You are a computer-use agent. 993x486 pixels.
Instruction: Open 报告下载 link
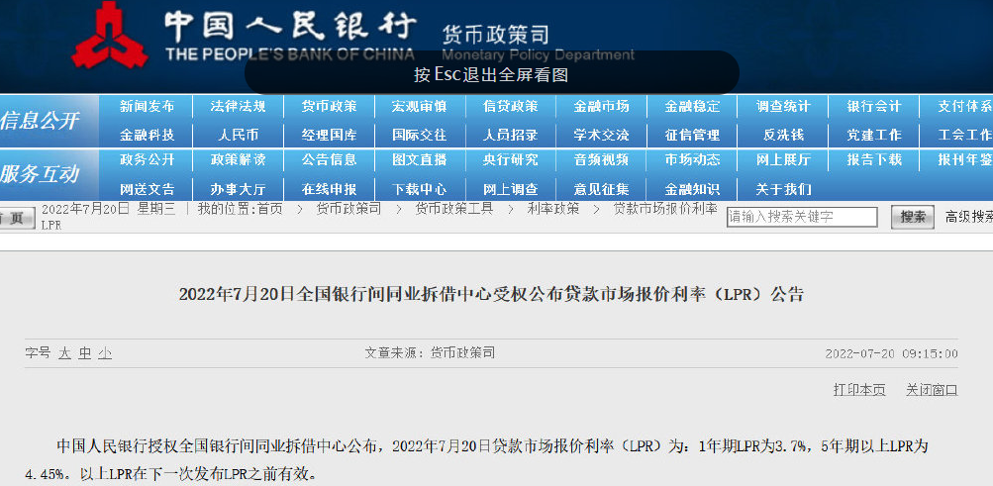(874, 159)
